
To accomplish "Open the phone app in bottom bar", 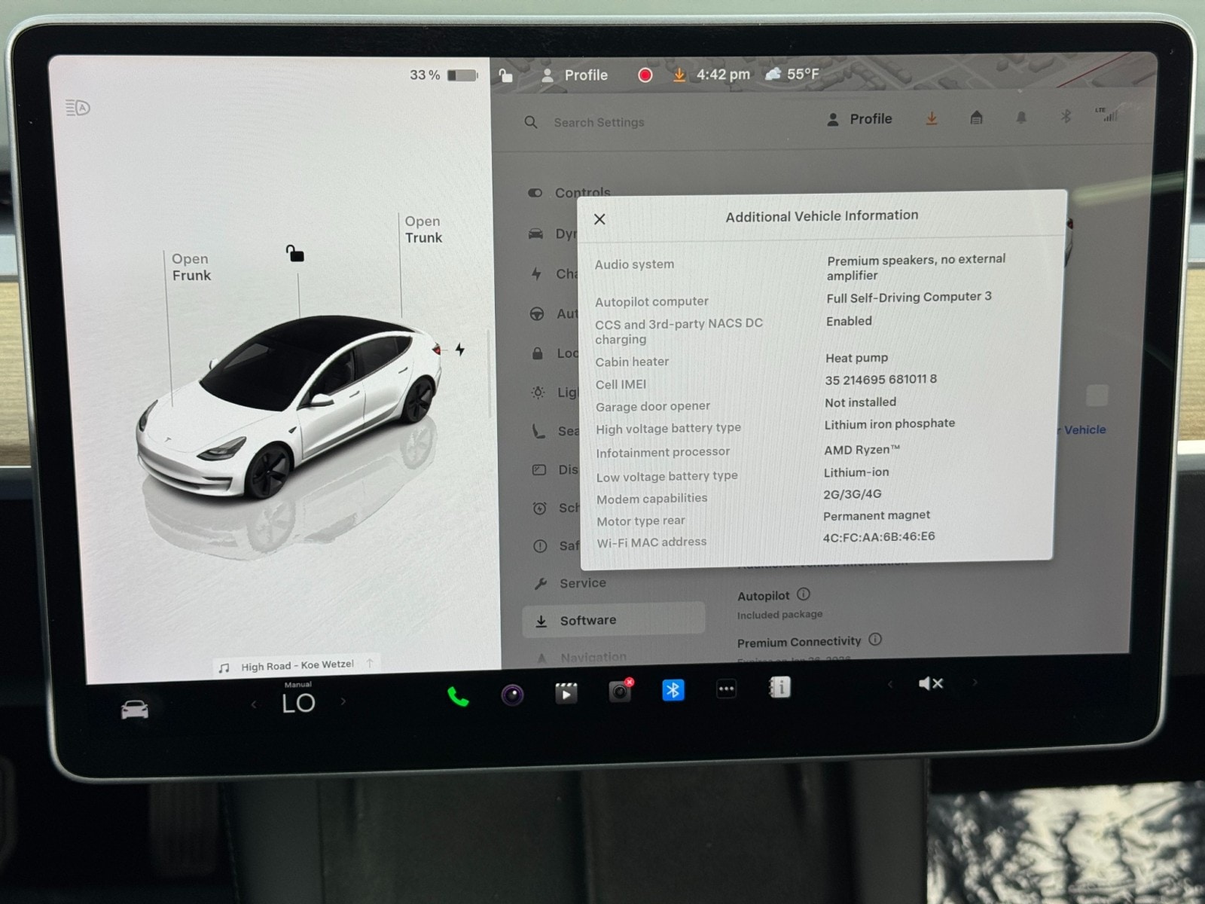I will pos(458,696).
